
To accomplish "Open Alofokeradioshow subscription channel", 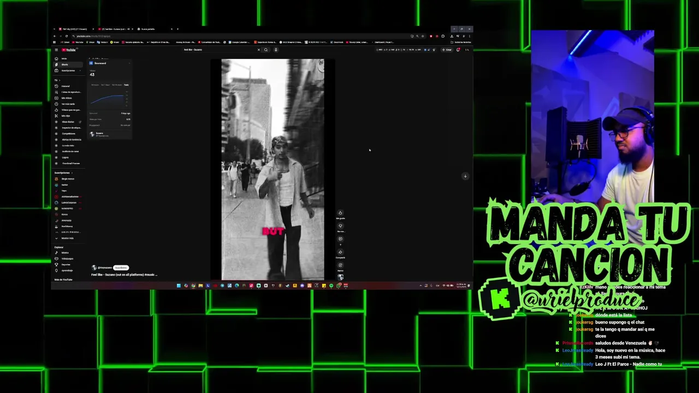I will [68, 196].
